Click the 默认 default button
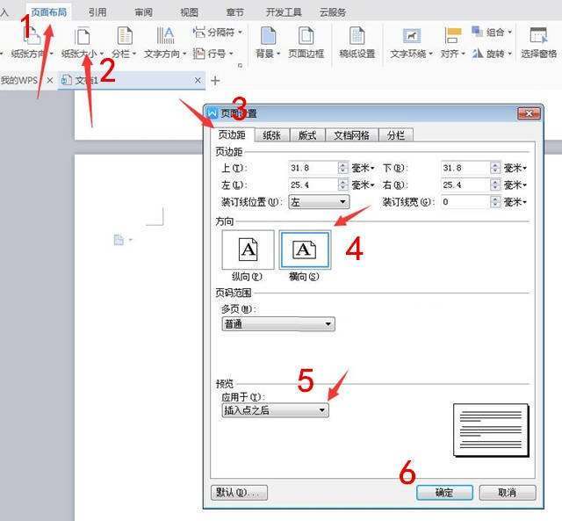562x521 pixels. click(x=239, y=493)
